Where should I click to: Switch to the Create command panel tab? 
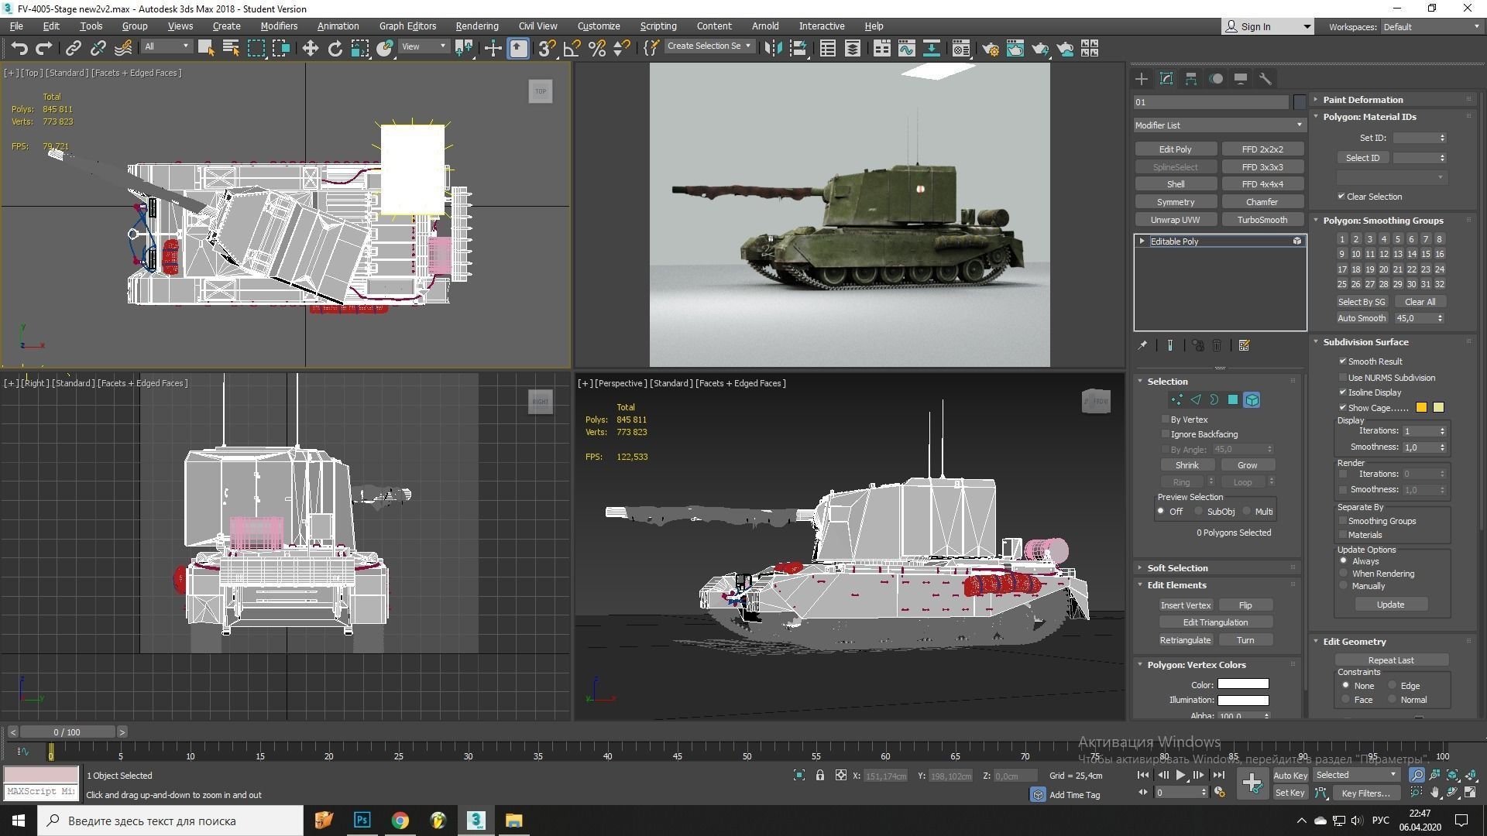click(1142, 79)
